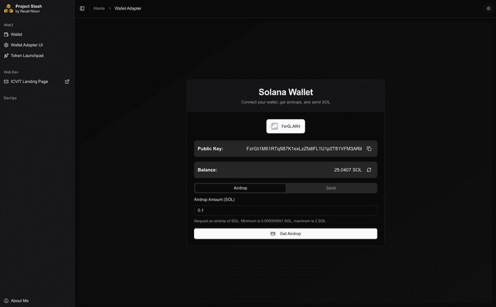
Task: Select the Airdrop tab
Action: click(x=240, y=188)
